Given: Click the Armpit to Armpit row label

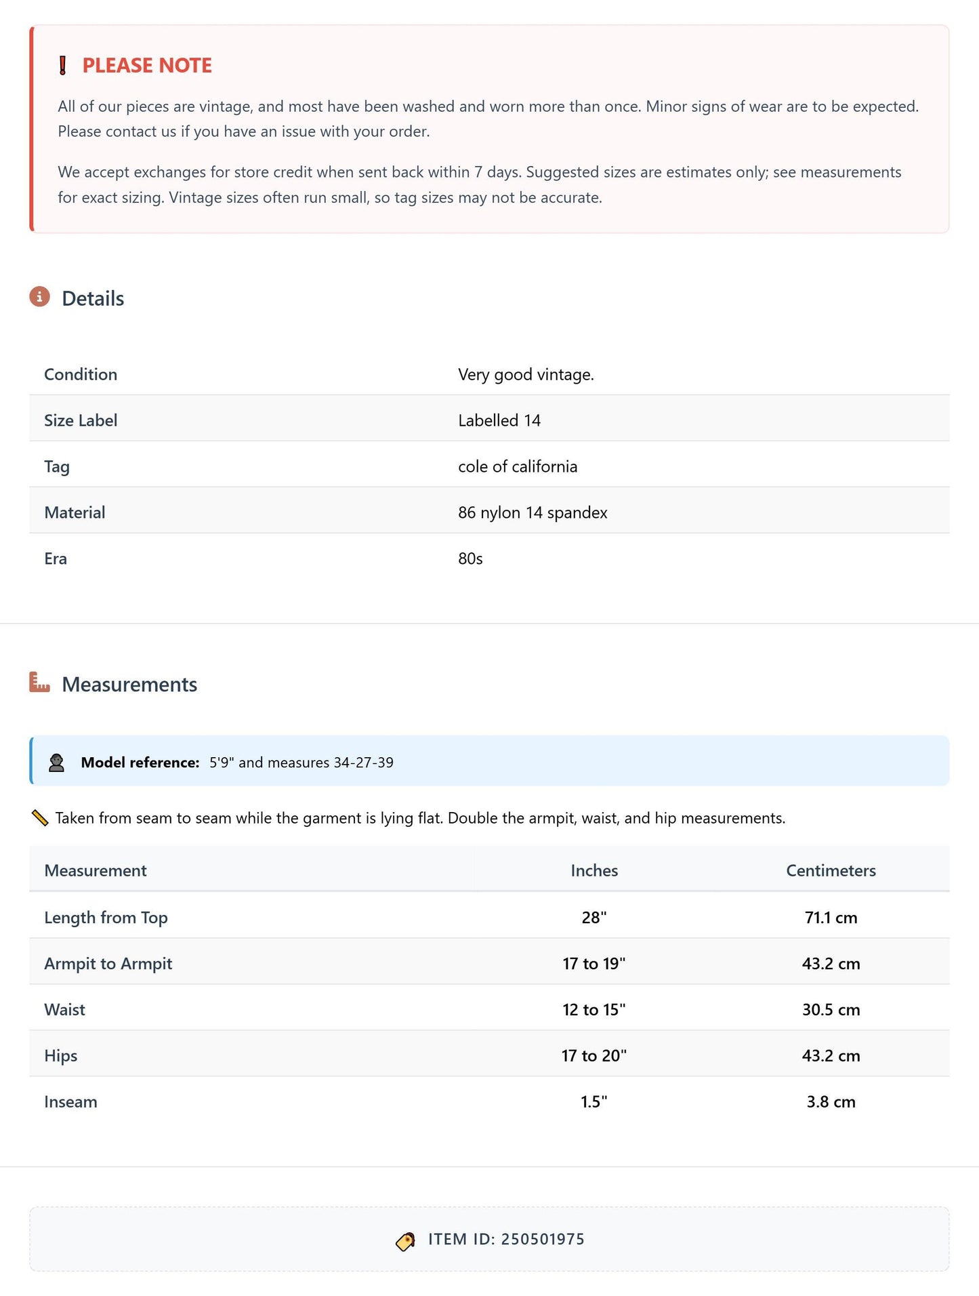Looking at the screenshot, I should point(108,963).
